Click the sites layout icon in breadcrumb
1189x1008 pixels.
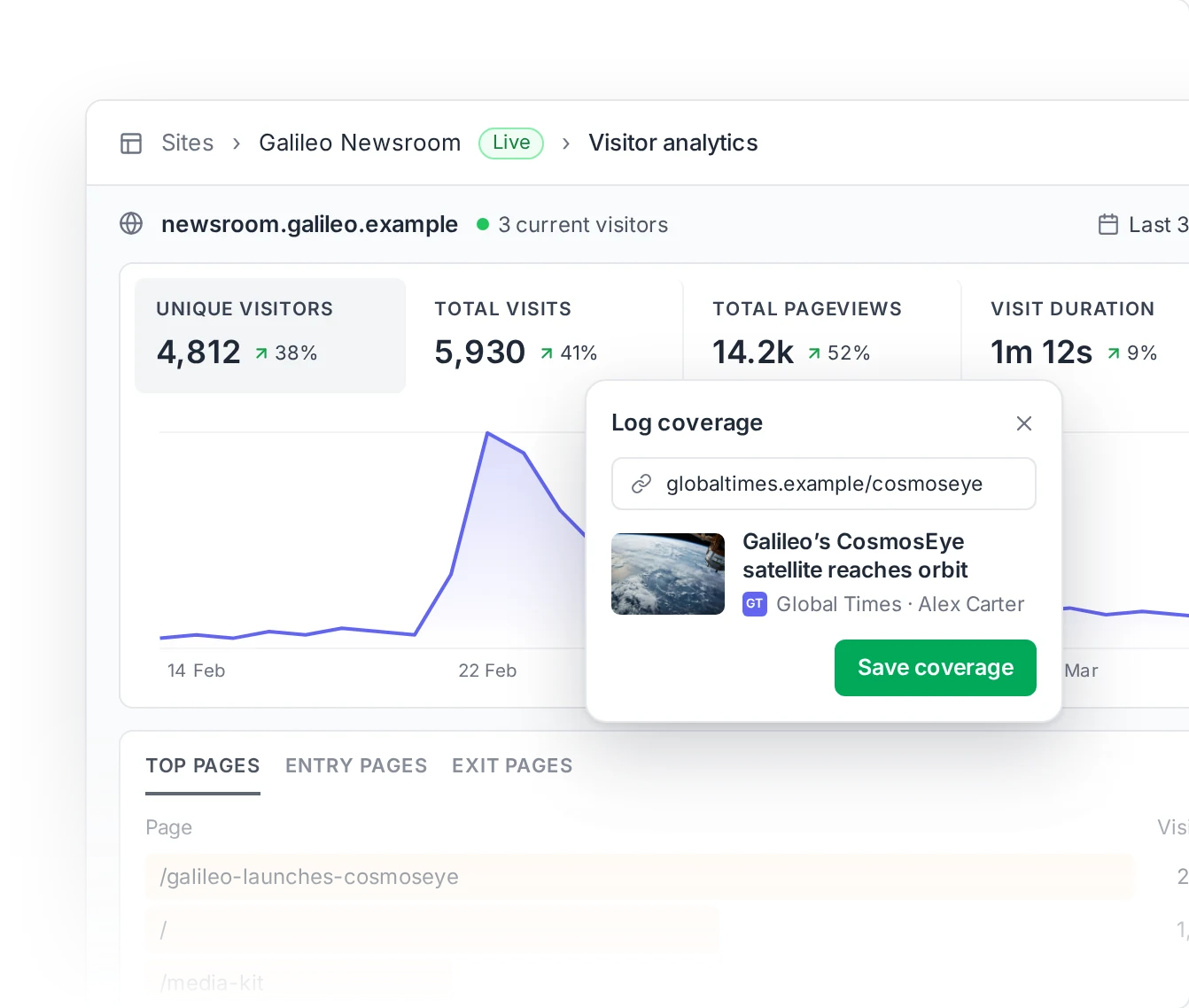[131, 143]
